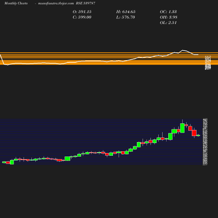This screenshot has width=218, height=218.
Task: Select the open value 'O: 591.15'
Action: (x=82, y=12)
